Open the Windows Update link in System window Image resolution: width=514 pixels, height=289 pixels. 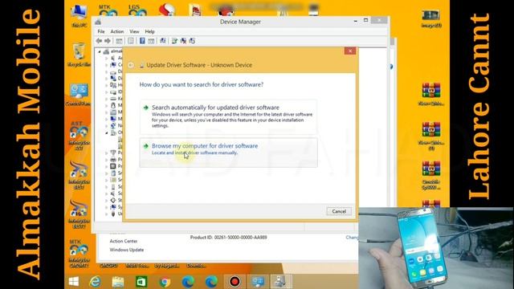[127, 250]
